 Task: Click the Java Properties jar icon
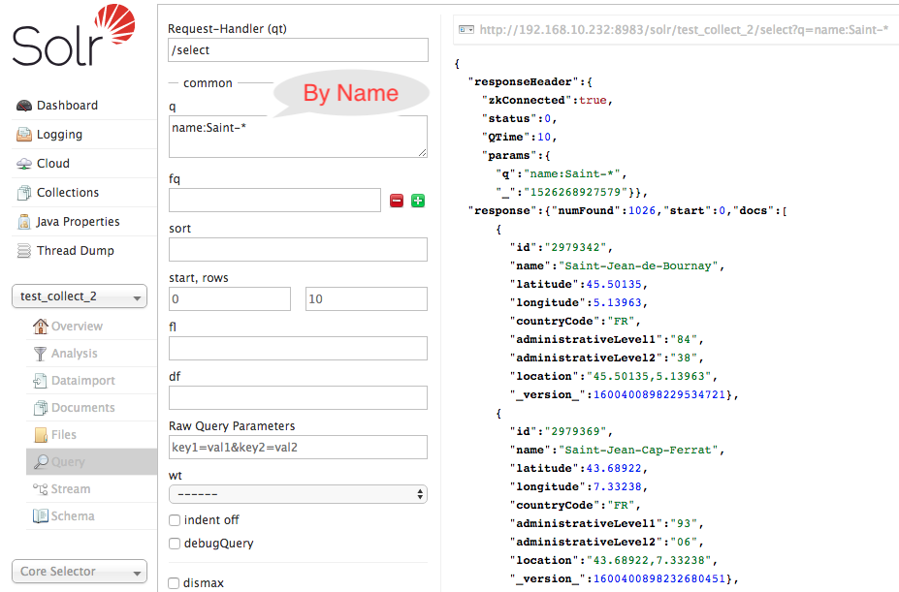click(24, 222)
